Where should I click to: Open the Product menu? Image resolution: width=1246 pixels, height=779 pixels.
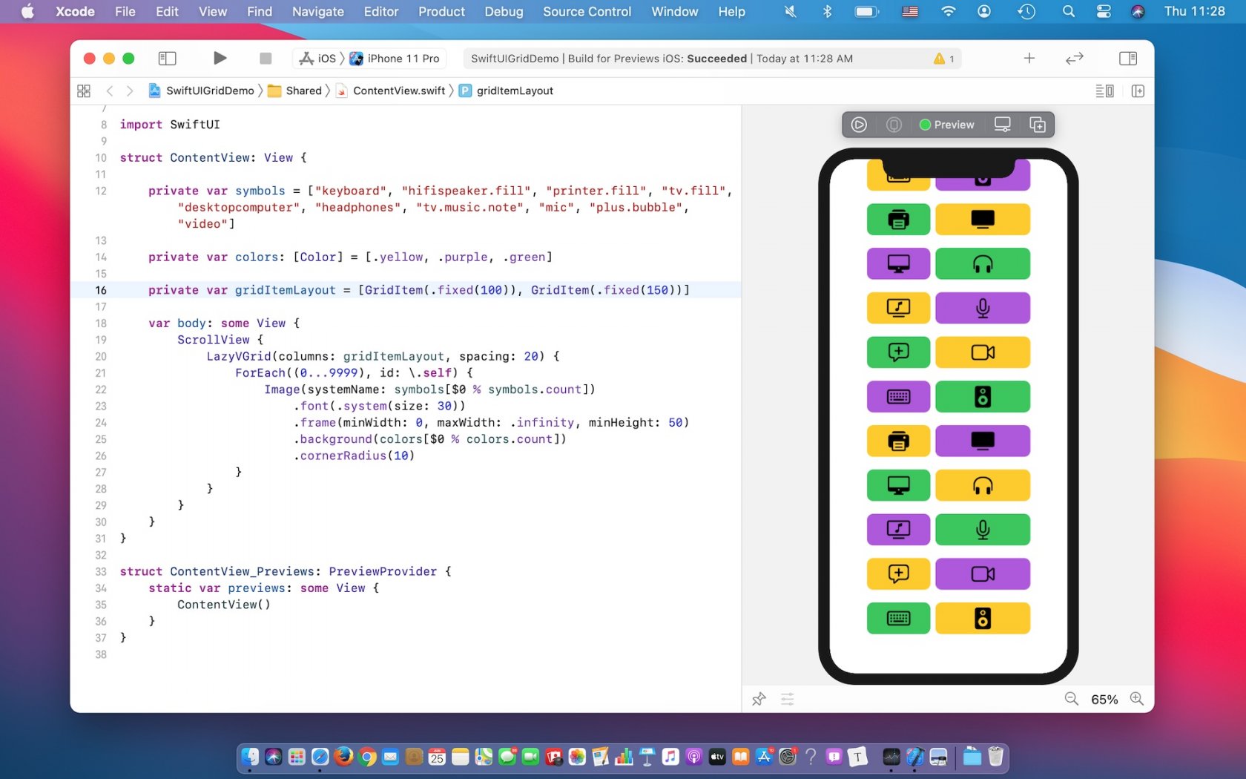click(441, 12)
